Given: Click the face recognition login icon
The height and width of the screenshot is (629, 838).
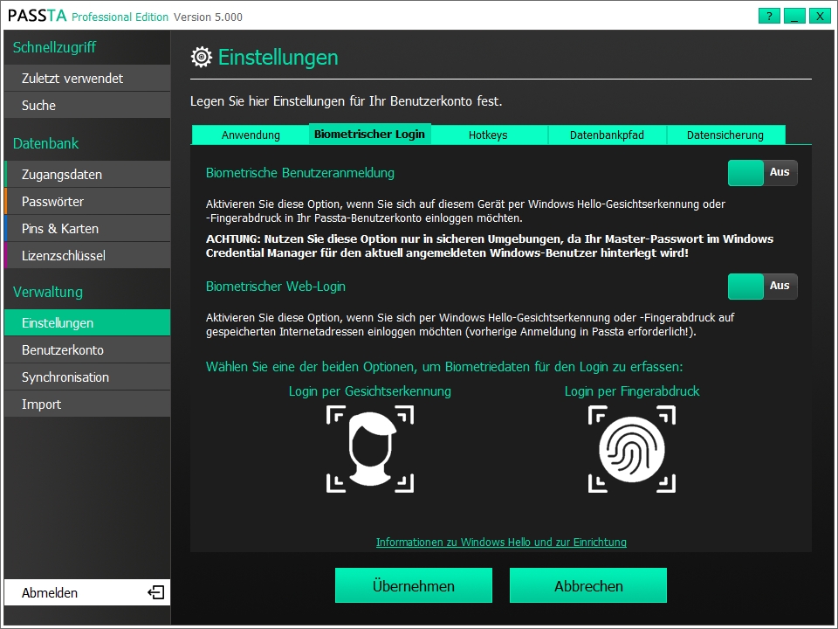Looking at the screenshot, I should (370, 449).
